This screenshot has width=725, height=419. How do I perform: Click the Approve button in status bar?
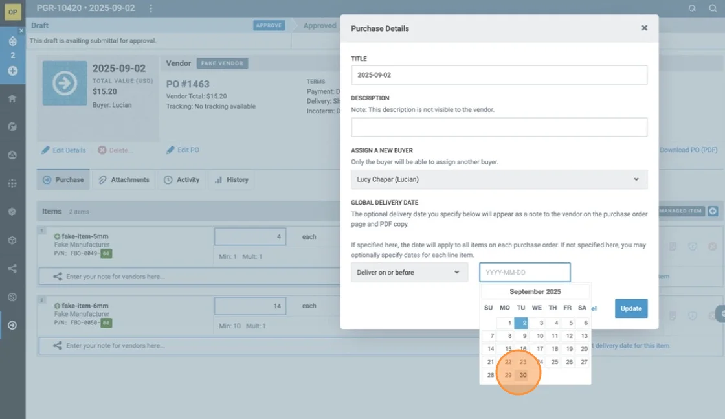point(269,25)
